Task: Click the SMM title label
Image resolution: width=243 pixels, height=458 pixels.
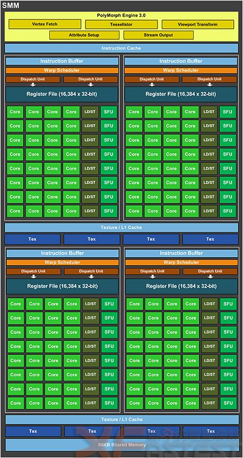Action: 11,6
